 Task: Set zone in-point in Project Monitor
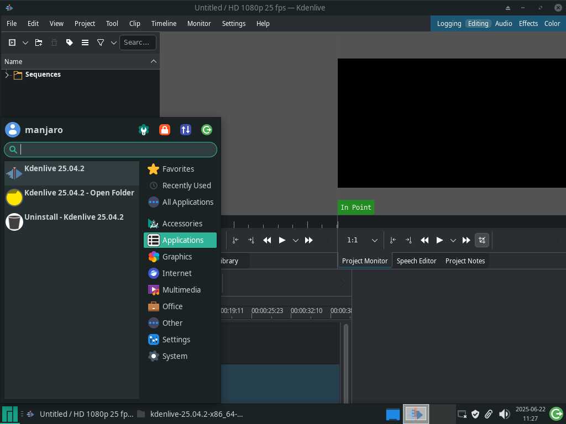pyautogui.click(x=393, y=240)
